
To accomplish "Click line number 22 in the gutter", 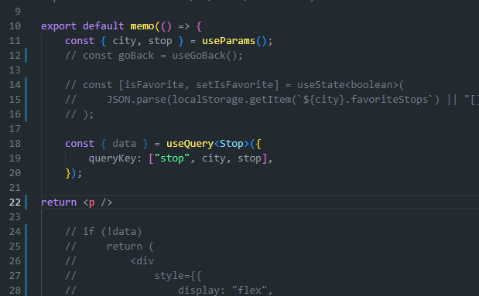I will pyautogui.click(x=15, y=202).
